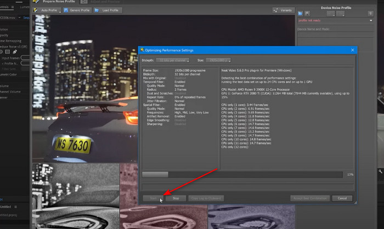384x229 pixels.
Task: Click the Cancel button
Action: click(x=342, y=198)
